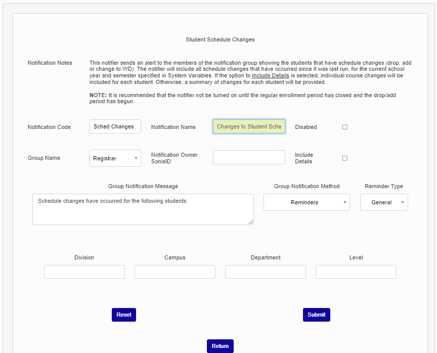
Task: Expand the Group Notification Method dropdown
Action: (x=307, y=202)
